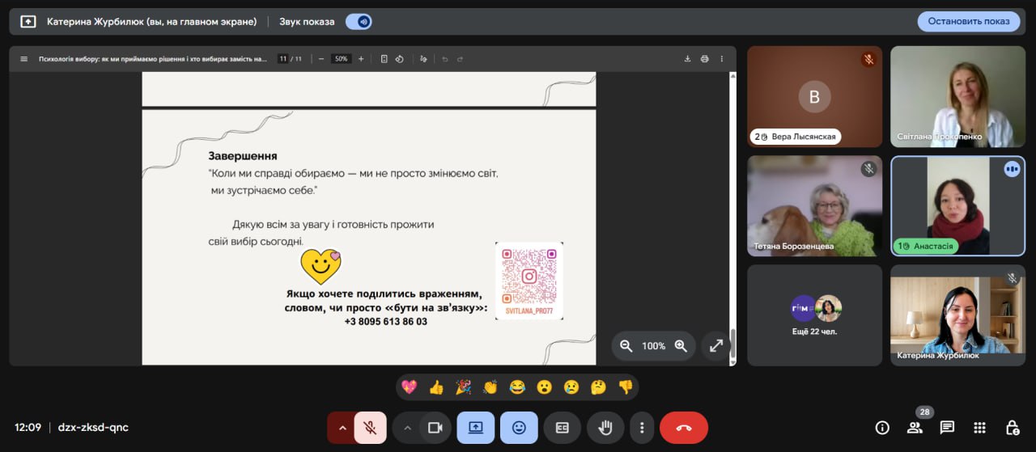The width and height of the screenshot is (1036, 452).
Task: Open more options three-dot menu in call bar
Action: [x=641, y=428]
